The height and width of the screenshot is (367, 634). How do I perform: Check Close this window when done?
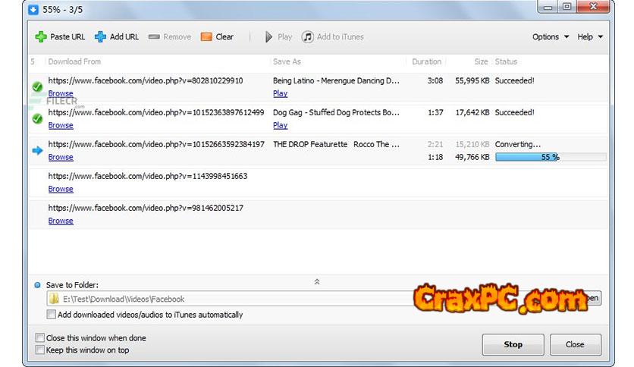click(x=40, y=337)
